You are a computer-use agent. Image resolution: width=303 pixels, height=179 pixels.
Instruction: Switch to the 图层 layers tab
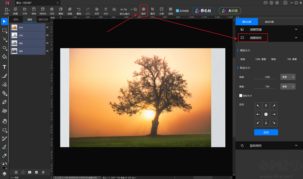tap(16, 19)
